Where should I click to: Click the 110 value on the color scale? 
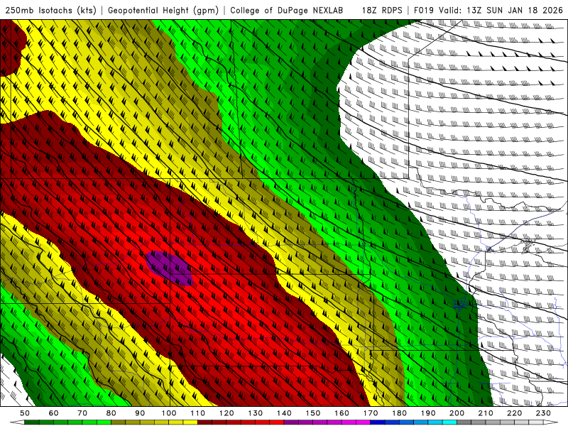tap(198, 413)
